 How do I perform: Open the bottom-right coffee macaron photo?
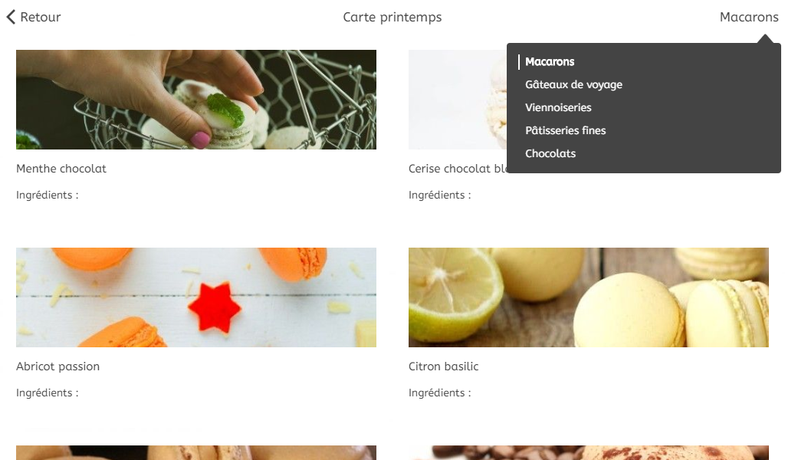(588, 452)
